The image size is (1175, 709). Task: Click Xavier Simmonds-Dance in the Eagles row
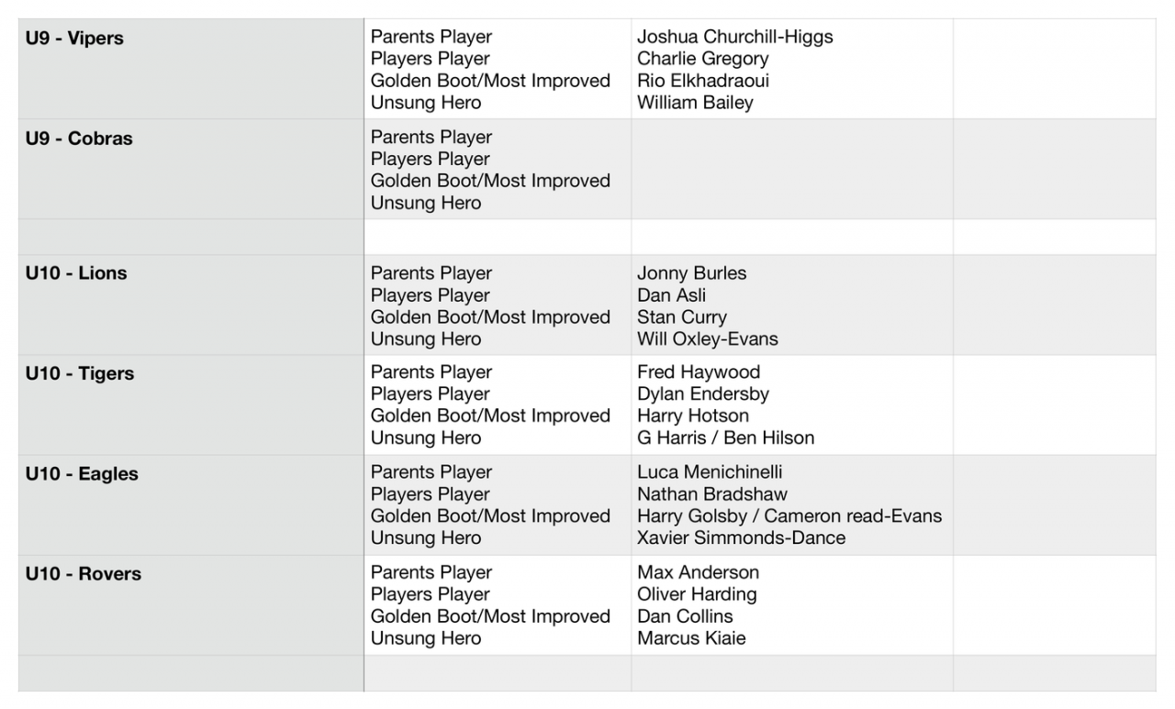coord(741,538)
